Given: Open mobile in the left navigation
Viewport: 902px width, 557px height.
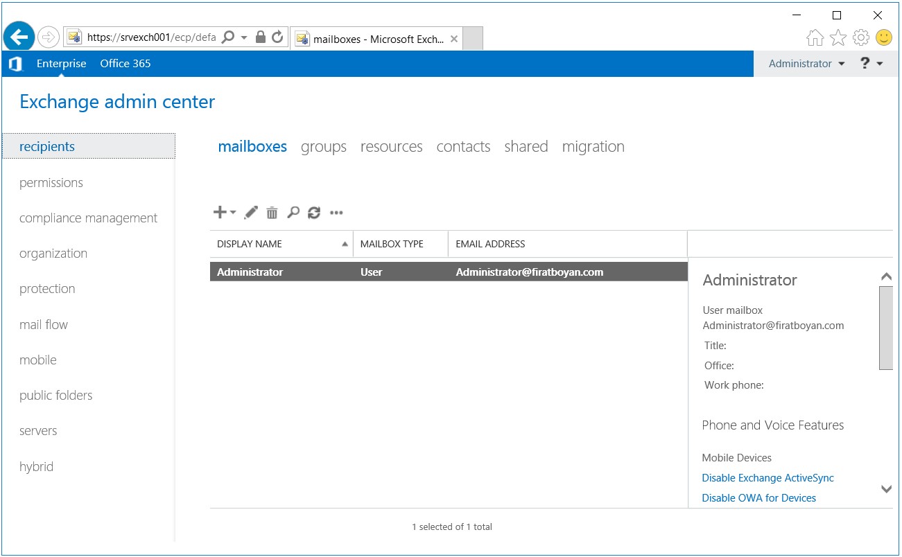Looking at the screenshot, I should pos(38,360).
